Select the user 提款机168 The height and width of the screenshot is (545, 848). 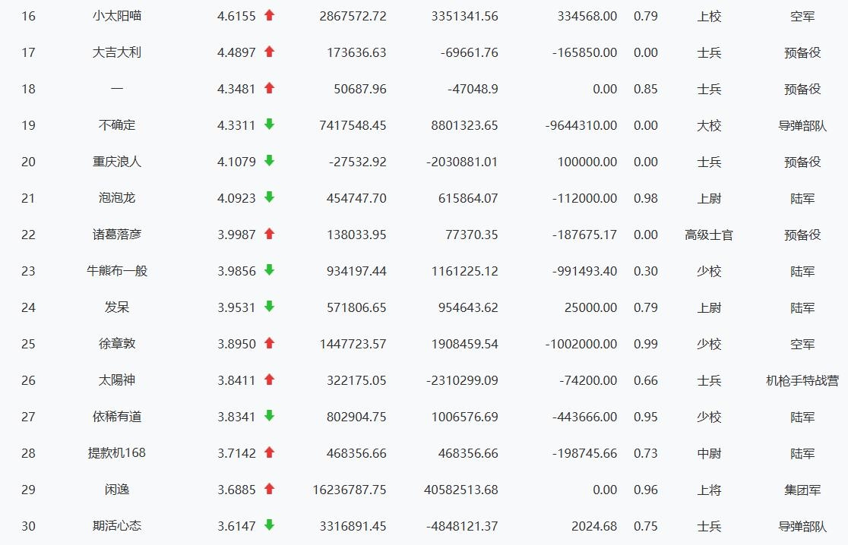click(x=117, y=453)
